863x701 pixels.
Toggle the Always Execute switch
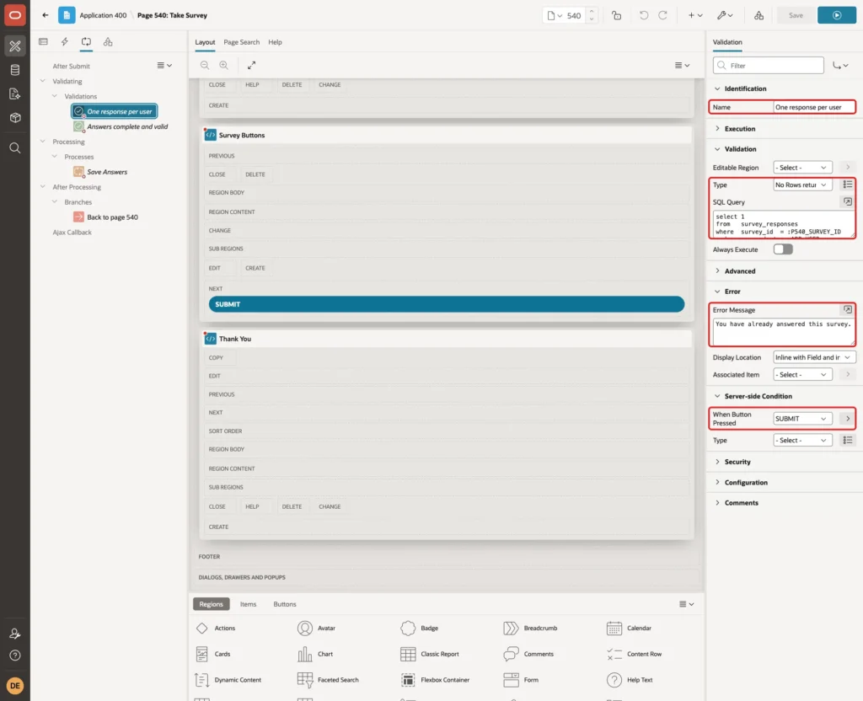pyautogui.click(x=783, y=249)
